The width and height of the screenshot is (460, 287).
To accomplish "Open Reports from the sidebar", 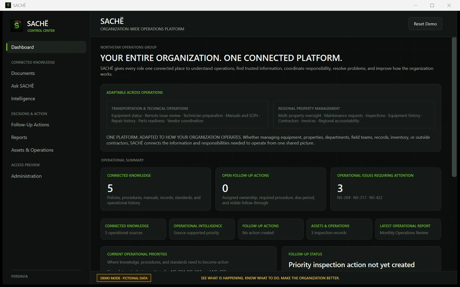I will tap(19, 137).
